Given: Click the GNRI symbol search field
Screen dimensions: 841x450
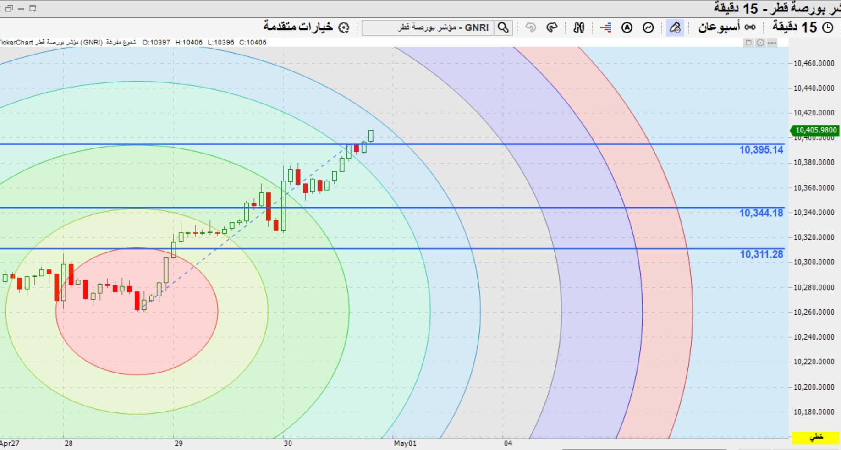Looking at the screenshot, I should pyautogui.click(x=429, y=27).
